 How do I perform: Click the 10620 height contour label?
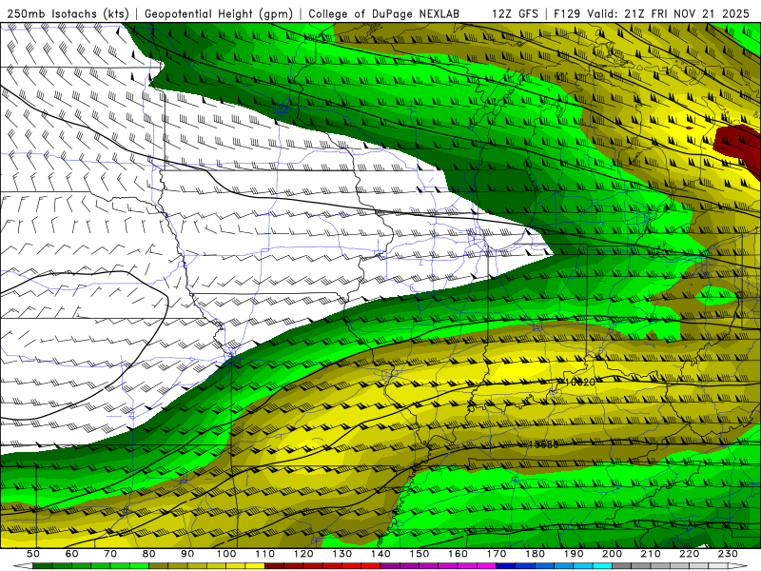580,383
